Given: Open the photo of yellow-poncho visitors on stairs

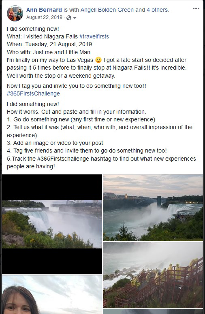Looking at the screenshot, I should pos(153,275).
